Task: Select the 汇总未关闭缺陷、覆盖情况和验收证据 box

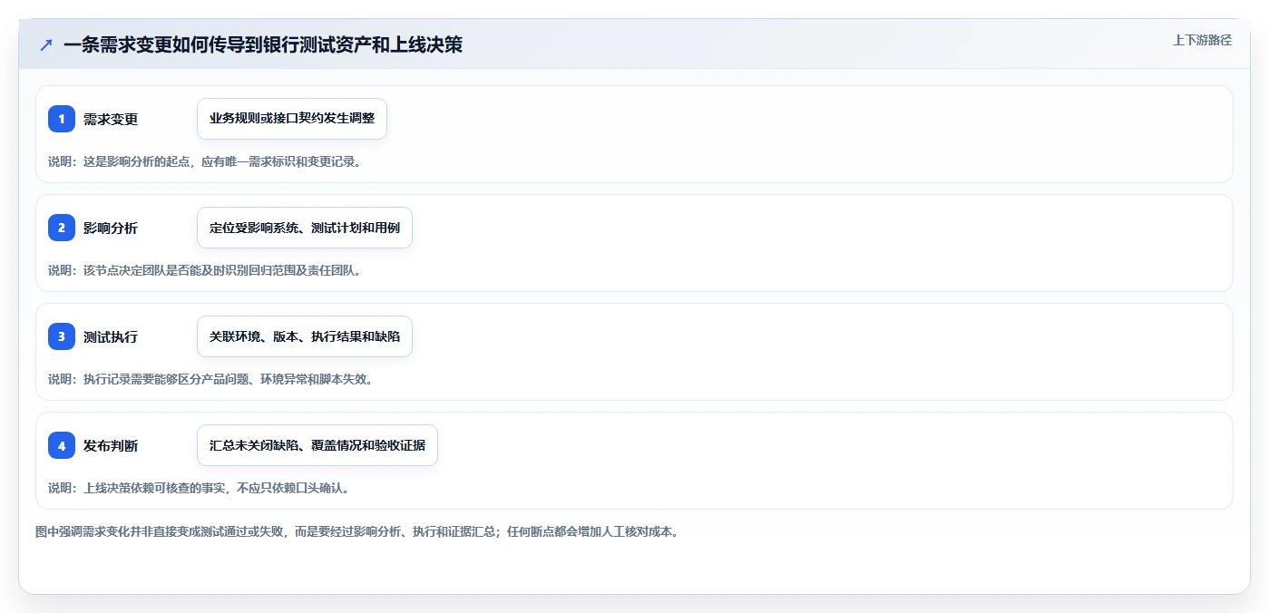Action: 317,445
